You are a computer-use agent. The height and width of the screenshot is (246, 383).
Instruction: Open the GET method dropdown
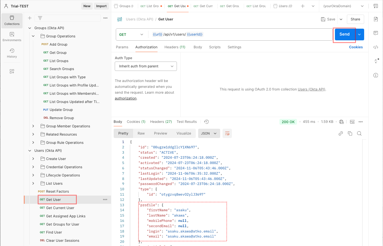131,34
